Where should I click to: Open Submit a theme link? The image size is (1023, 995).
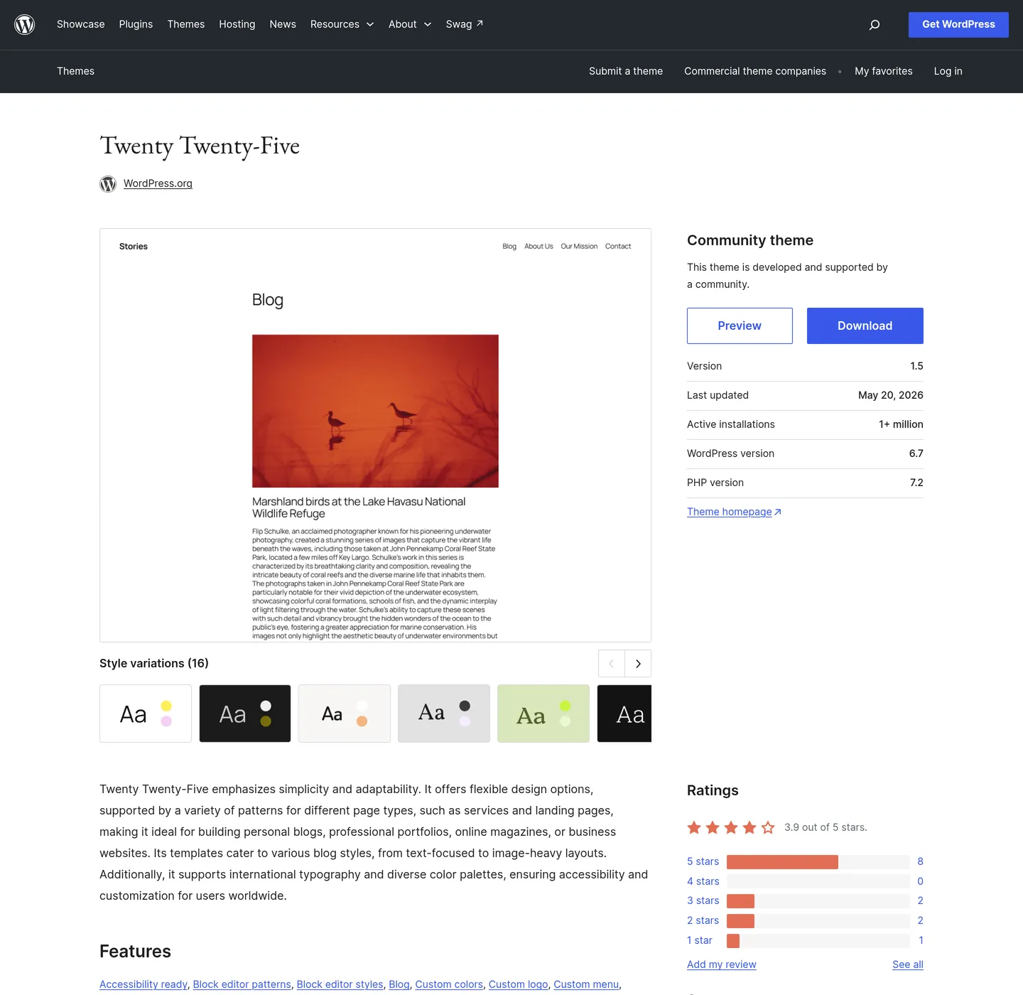(x=626, y=71)
